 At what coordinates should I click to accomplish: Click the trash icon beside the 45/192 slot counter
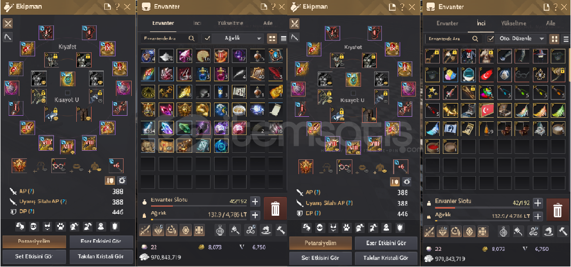[x=275, y=209]
